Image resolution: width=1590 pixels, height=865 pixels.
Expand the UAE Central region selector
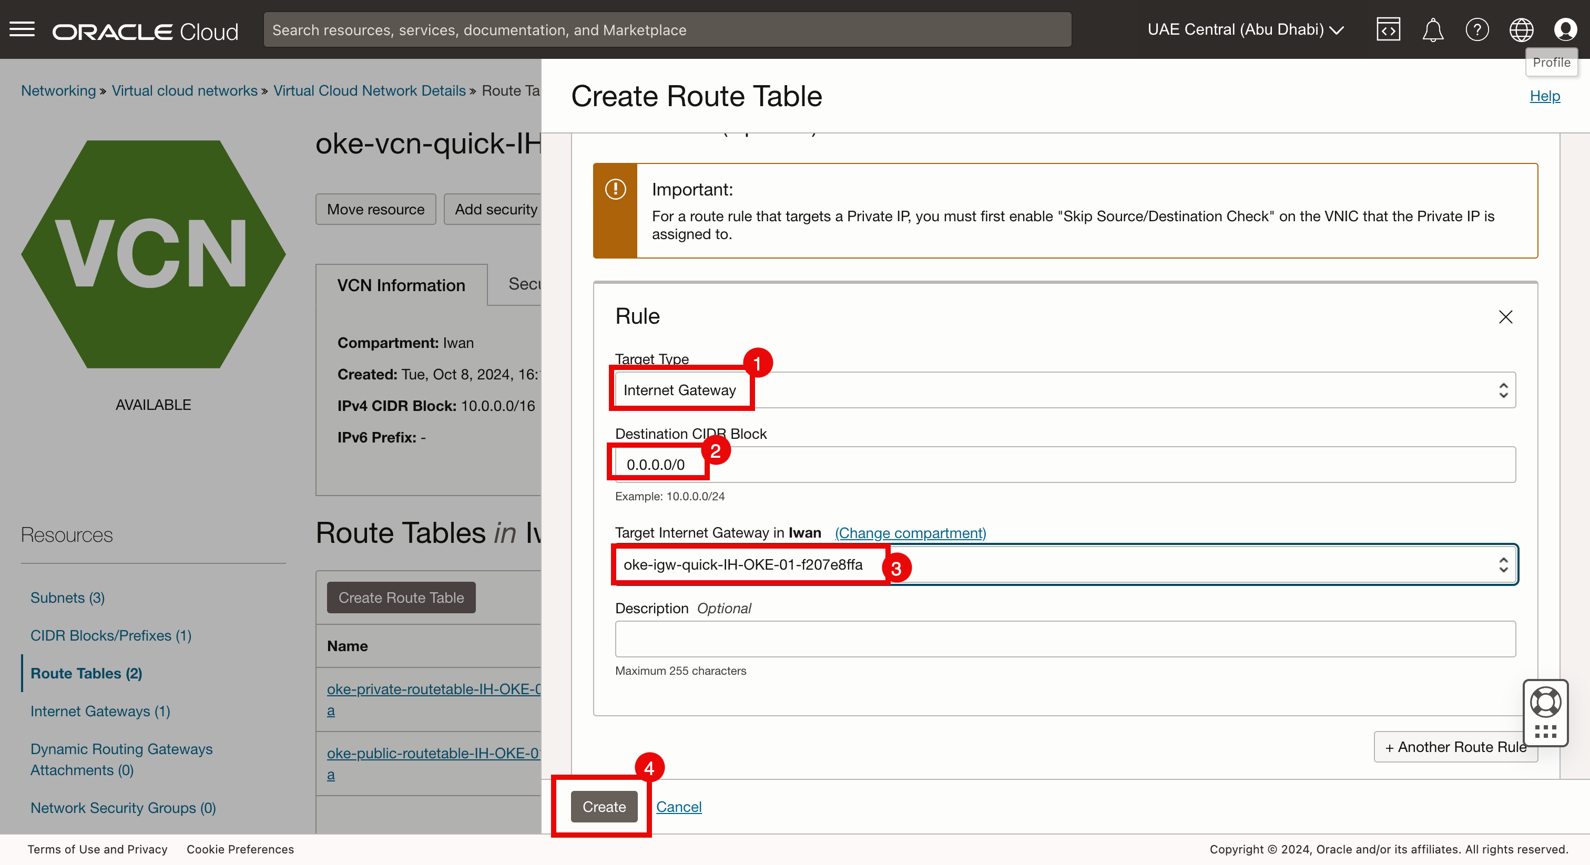[x=1245, y=29]
